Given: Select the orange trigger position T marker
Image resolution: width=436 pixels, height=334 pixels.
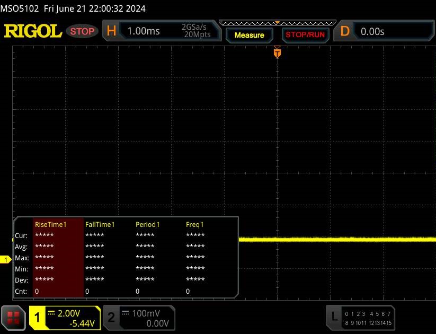Looking at the screenshot, I should [277, 53].
